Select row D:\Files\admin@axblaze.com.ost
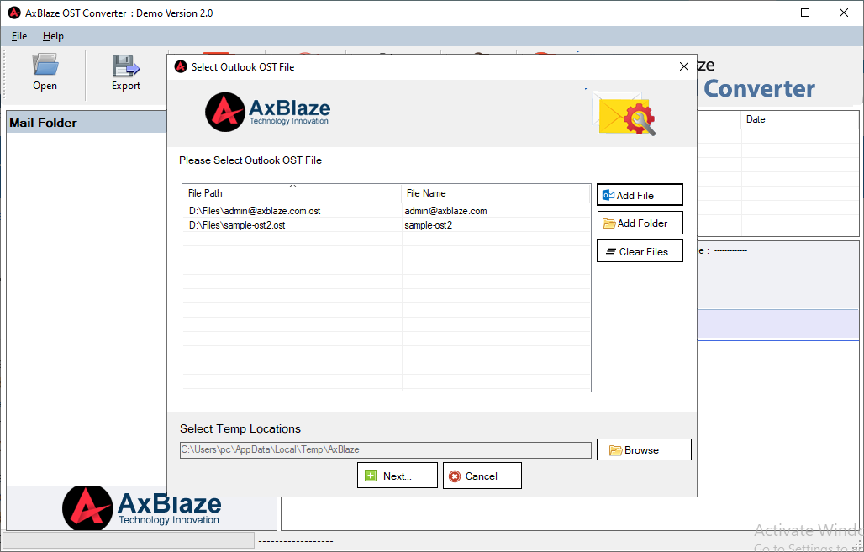 point(387,210)
